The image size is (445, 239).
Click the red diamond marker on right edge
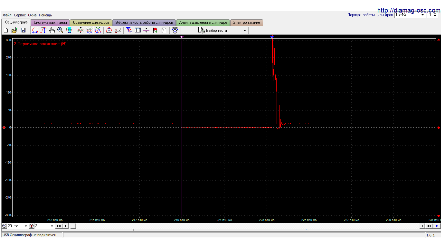[x=439, y=128]
